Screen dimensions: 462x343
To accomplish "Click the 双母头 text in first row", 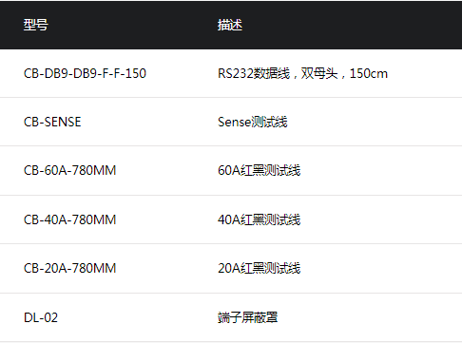I will click(319, 73).
